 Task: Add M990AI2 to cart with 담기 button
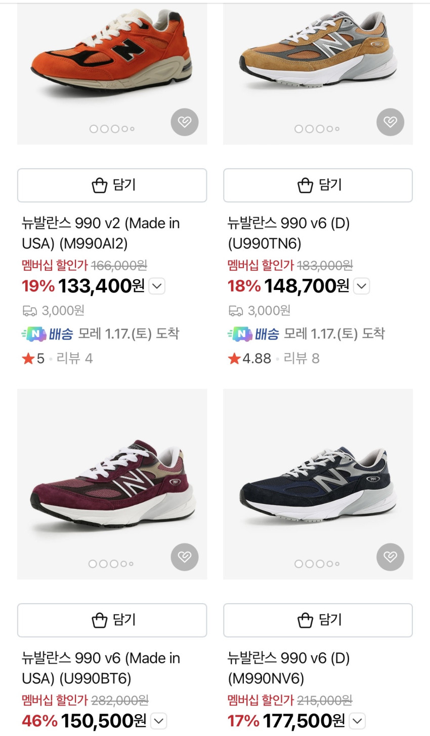tap(112, 186)
